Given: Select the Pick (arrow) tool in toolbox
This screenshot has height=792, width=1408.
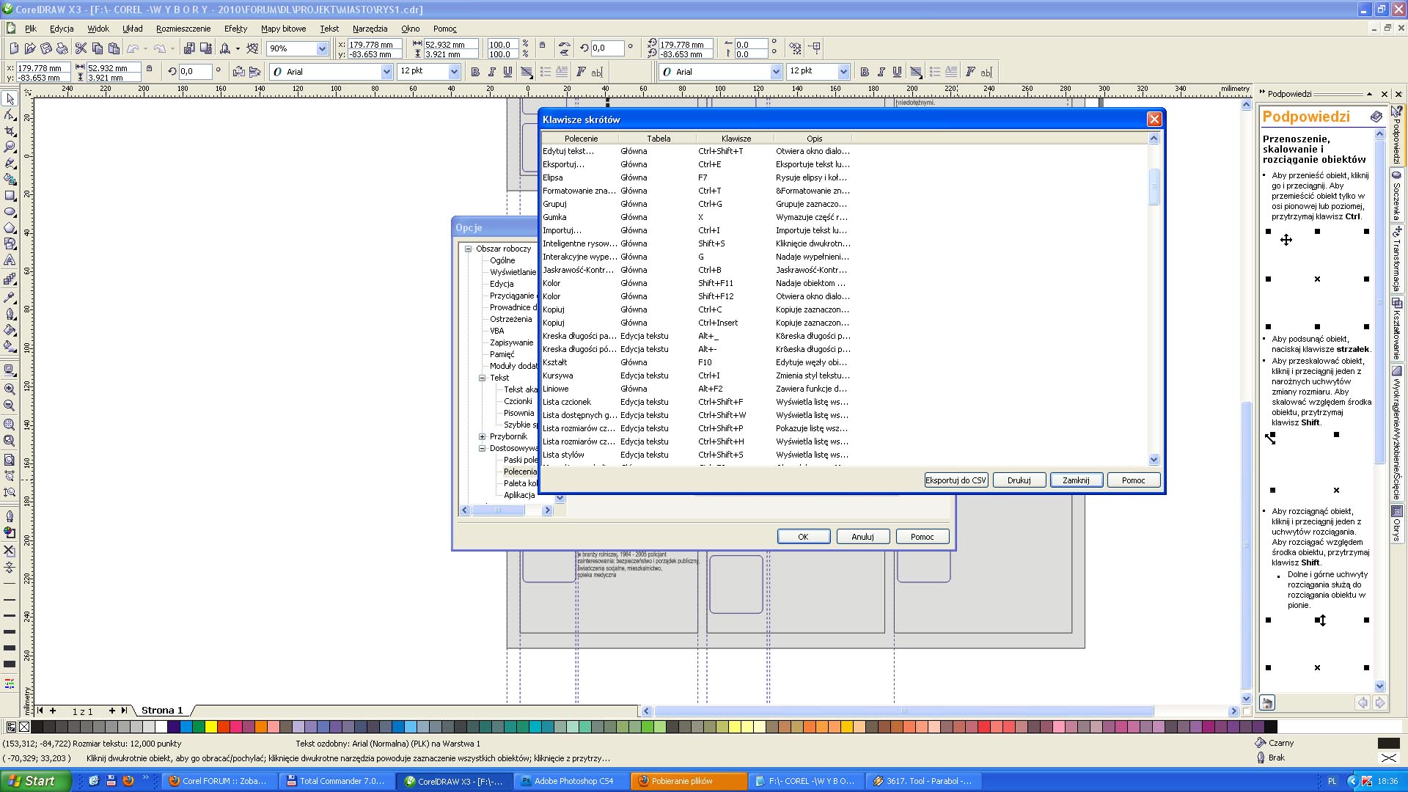Looking at the screenshot, I should [10, 99].
